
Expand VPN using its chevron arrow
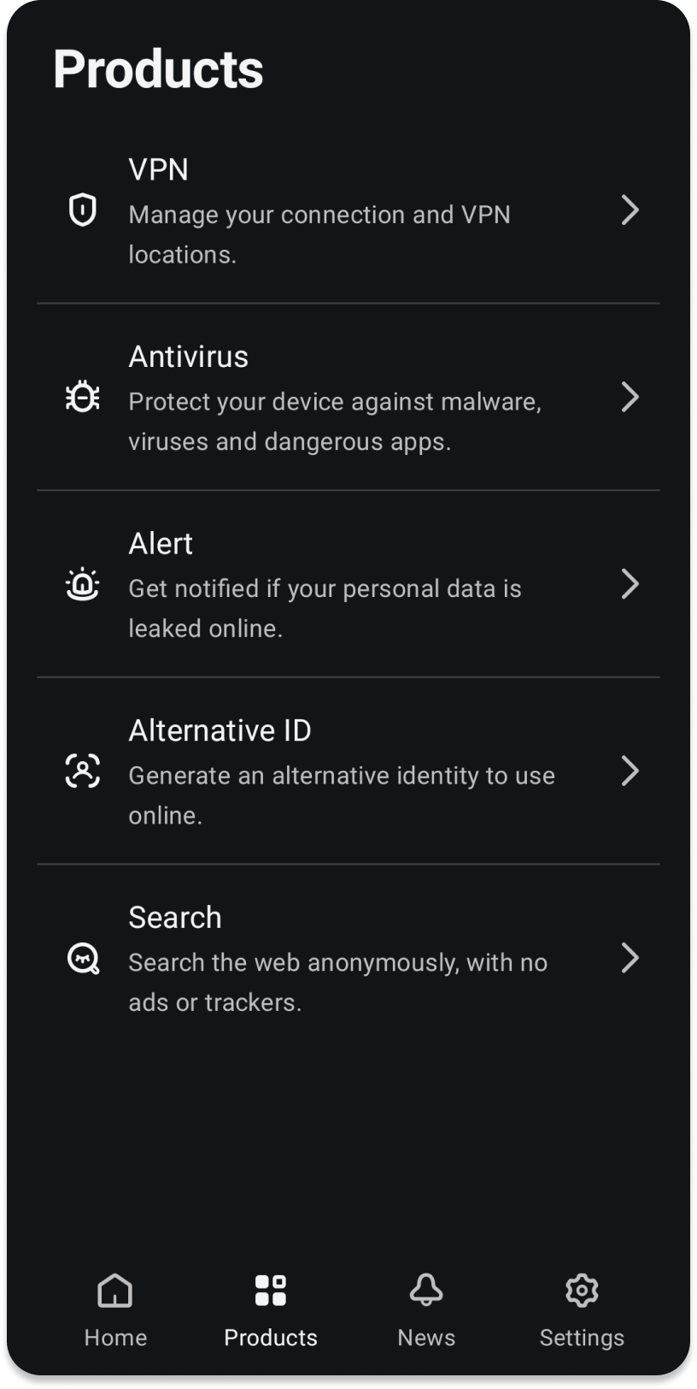point(630,210)
